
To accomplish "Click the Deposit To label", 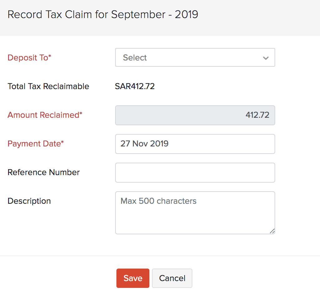I will [29, 58].
